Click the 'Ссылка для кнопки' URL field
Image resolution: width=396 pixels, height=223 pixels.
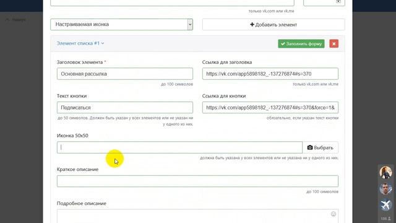pos(270,107)
